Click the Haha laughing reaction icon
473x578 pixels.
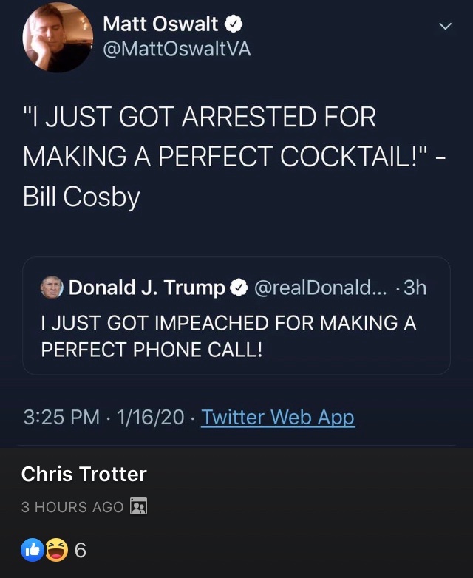coord(56,550)
